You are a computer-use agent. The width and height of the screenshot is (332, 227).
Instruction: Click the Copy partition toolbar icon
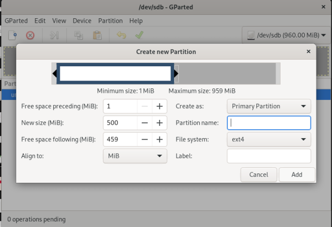tap(79, 35)
